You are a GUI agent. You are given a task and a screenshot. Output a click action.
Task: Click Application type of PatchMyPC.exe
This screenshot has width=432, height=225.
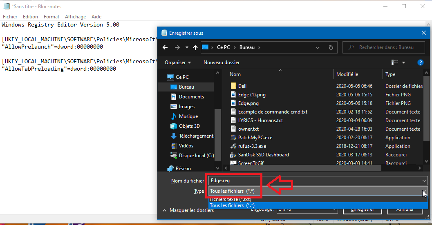coord(398,138)
